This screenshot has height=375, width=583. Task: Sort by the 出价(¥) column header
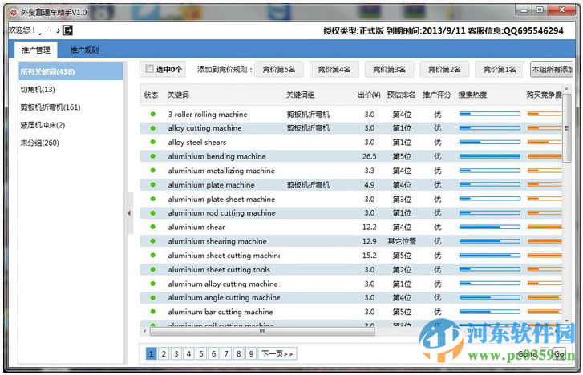369,95
